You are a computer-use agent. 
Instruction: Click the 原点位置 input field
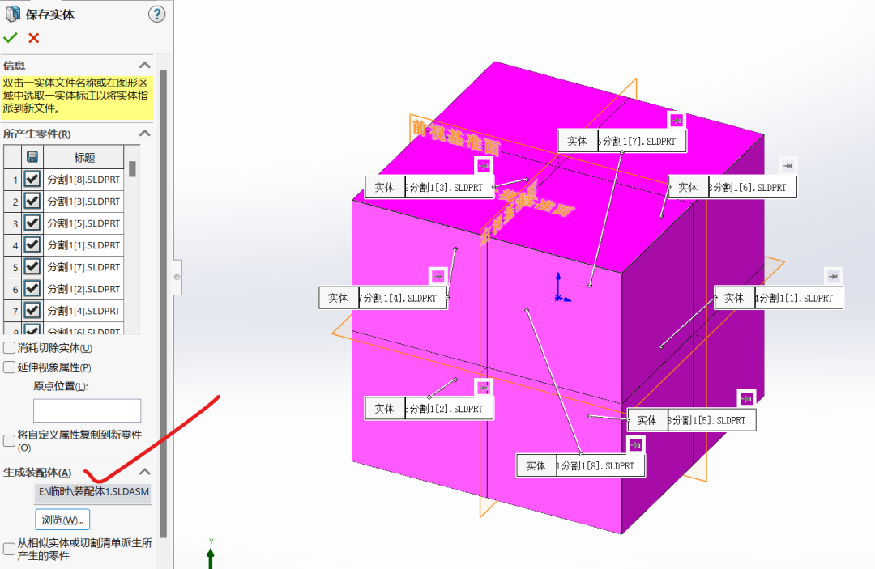(x=87, y=410)
